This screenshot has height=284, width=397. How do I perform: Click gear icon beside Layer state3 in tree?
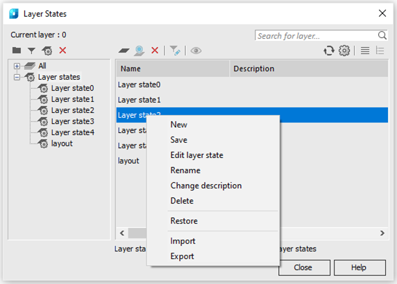[43, 121]
